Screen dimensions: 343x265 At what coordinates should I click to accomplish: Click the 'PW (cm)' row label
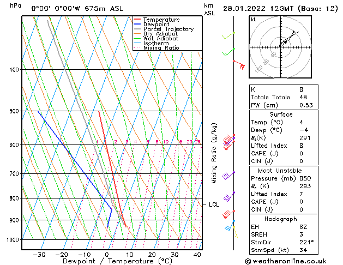click(x=264, y=105)
